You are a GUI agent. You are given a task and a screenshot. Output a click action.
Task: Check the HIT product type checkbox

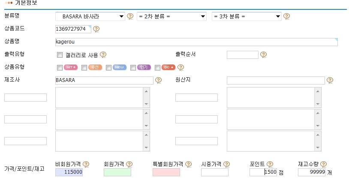[60, 67]
